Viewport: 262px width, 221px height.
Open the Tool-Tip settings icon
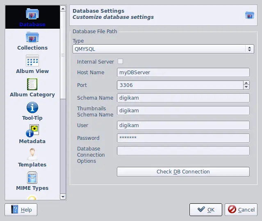[32, 108]
